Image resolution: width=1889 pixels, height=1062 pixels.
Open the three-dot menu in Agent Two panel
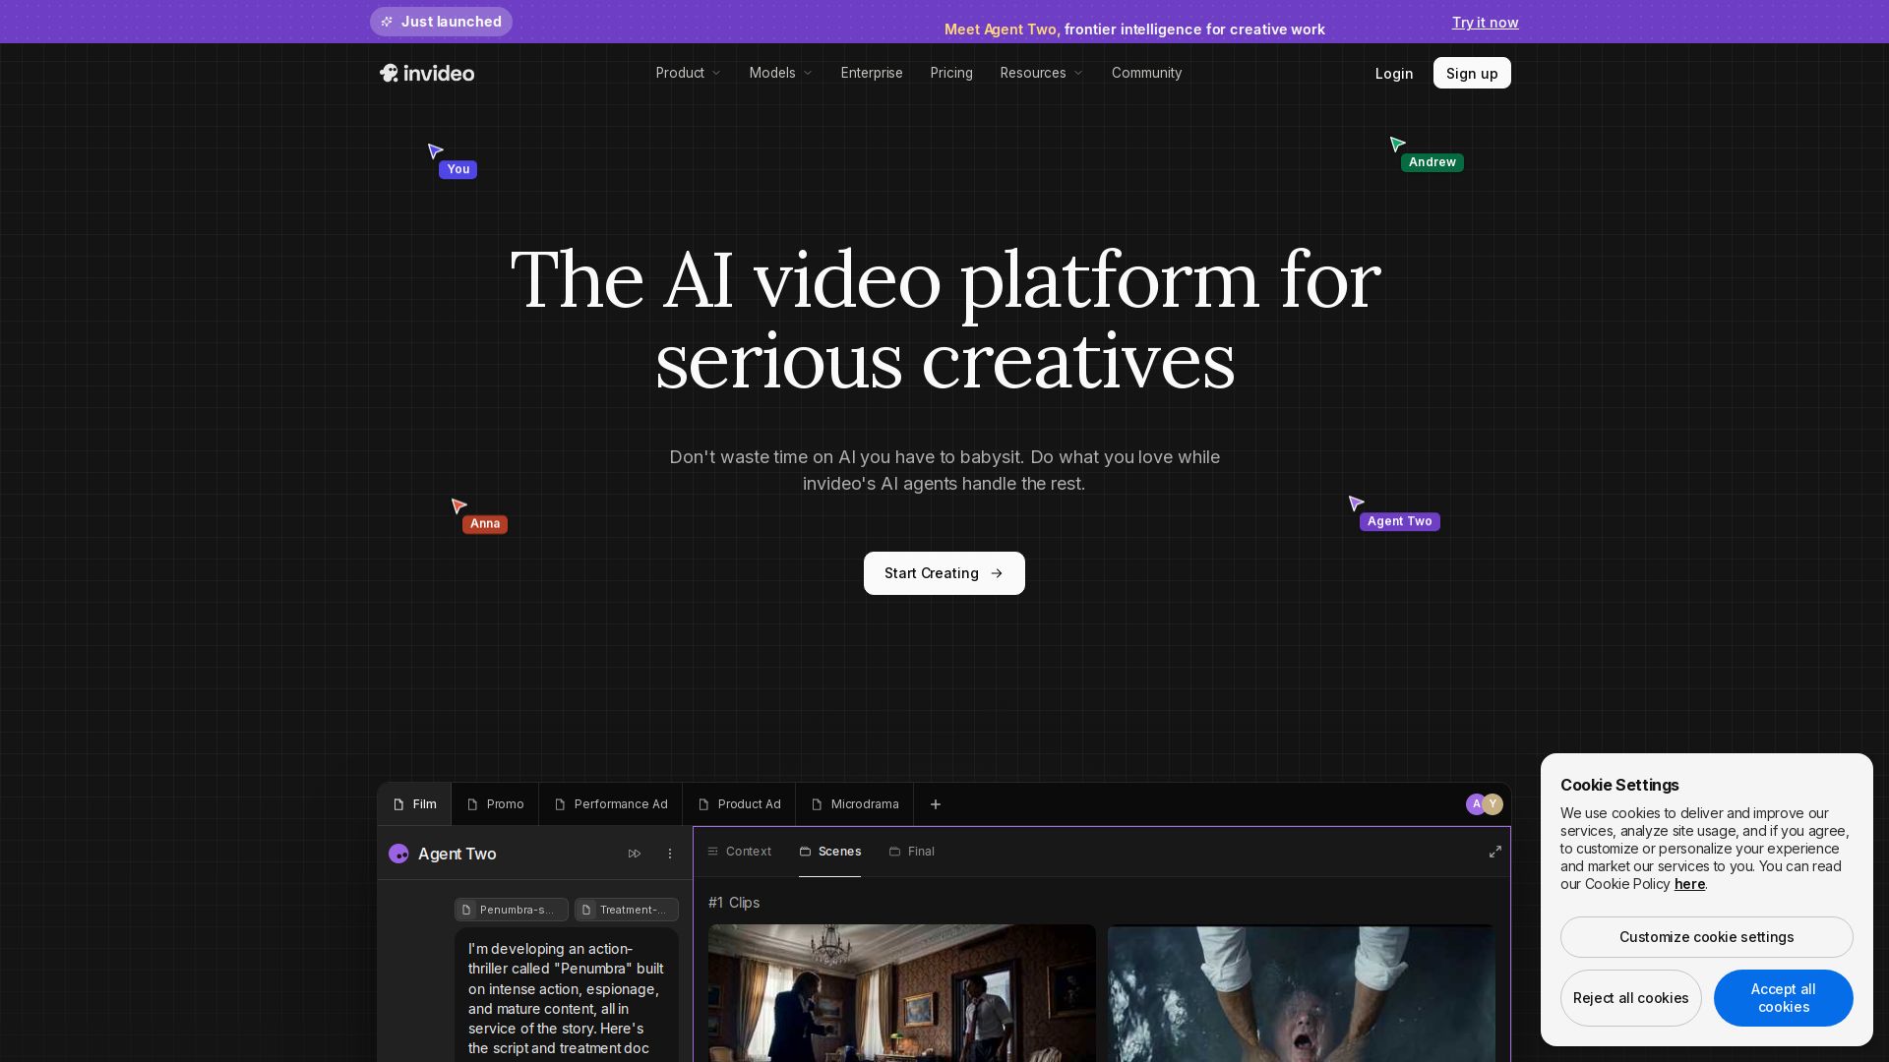tap(670, 854)
